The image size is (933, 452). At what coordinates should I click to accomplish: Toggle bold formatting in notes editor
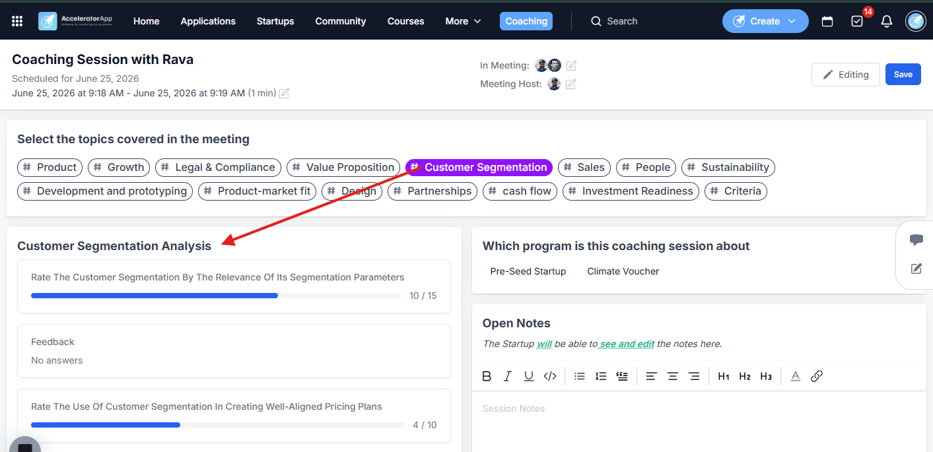point(487,376)
